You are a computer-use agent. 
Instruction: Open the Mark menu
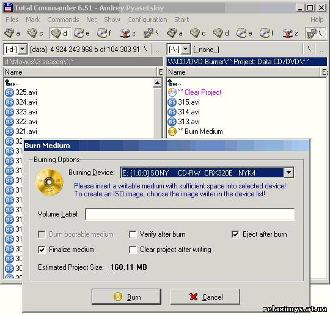pos(33,20)
